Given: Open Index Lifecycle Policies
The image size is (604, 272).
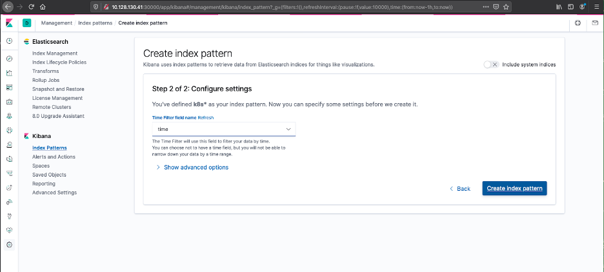Looking at the screenshot, I should [x=59, y=63].
